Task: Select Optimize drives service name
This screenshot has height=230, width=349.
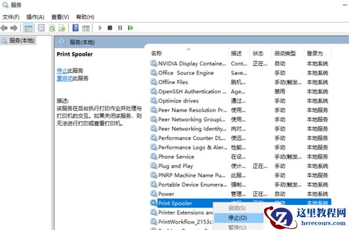Action: [179, 101]
